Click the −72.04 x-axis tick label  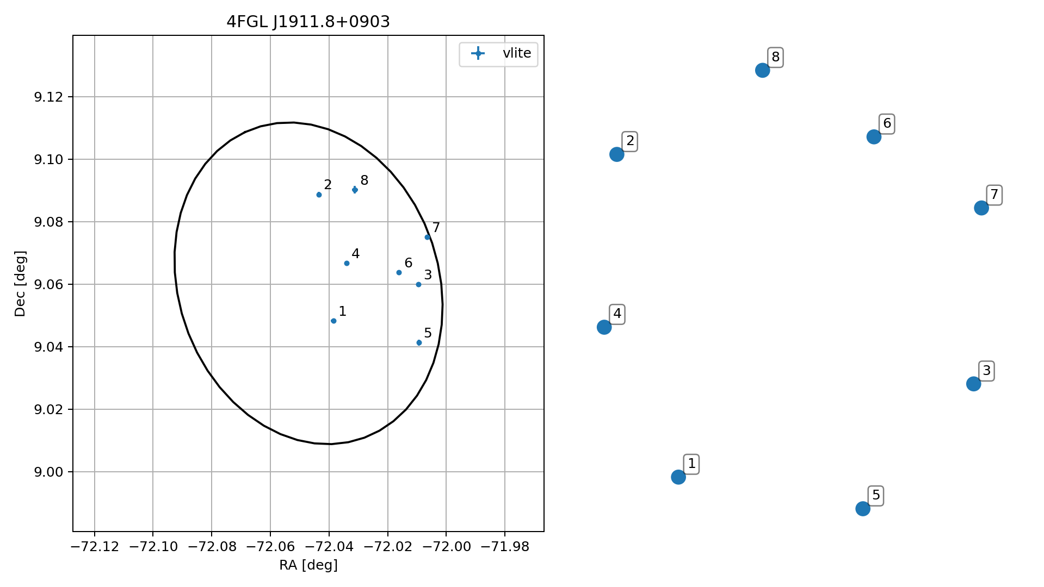(329, 546)
